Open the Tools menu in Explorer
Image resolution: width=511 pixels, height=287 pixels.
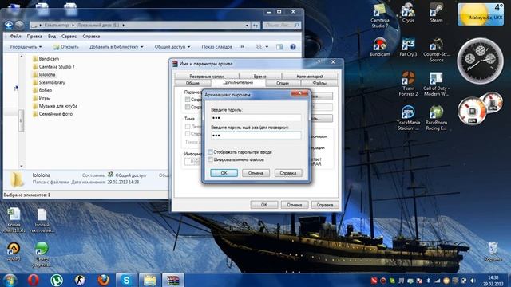pos(69,37)
